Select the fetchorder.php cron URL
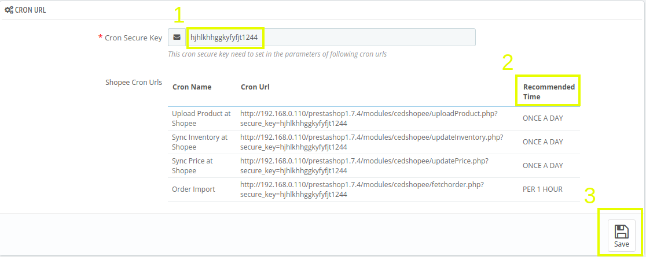This screenshot has height=257, width=646. [x=362, y=189]
